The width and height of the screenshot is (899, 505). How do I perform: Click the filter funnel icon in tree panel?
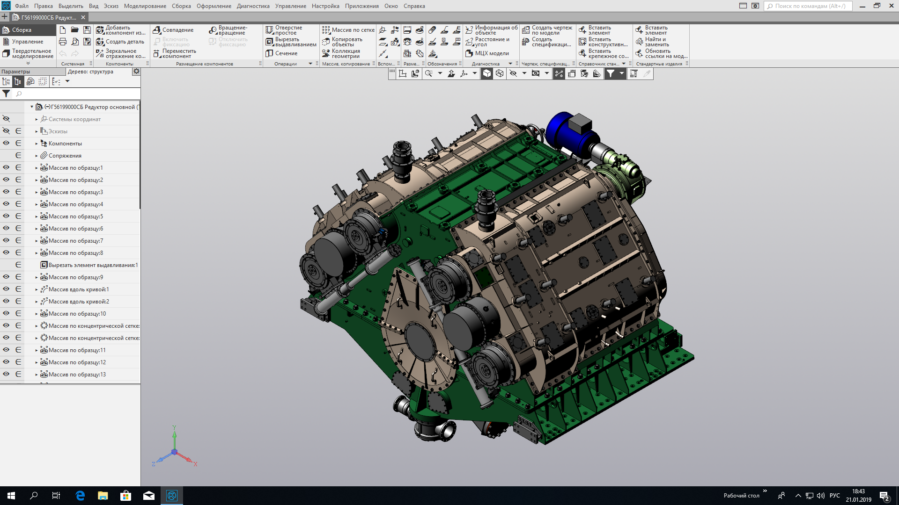[6, 94]
